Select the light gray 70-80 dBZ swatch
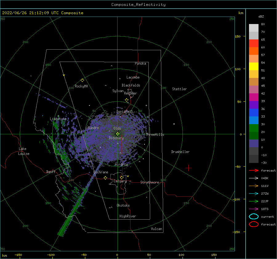This screenshot has height=259, width=277. pyautogui.click(x=254, y=28)
